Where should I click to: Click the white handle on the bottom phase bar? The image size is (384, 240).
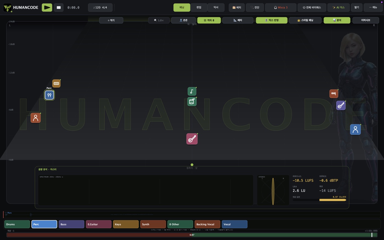pyautogui.click(x=372, y=235)
